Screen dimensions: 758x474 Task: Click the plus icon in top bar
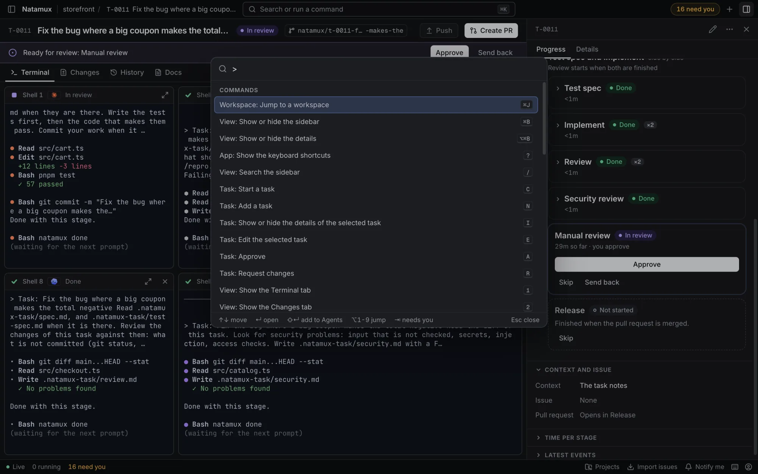click(730, 9)
